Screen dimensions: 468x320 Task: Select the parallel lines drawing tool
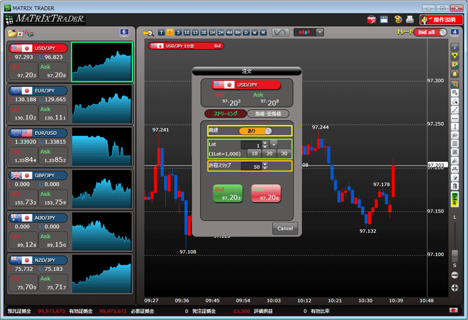pyautogui.click(x=454, y=144)
